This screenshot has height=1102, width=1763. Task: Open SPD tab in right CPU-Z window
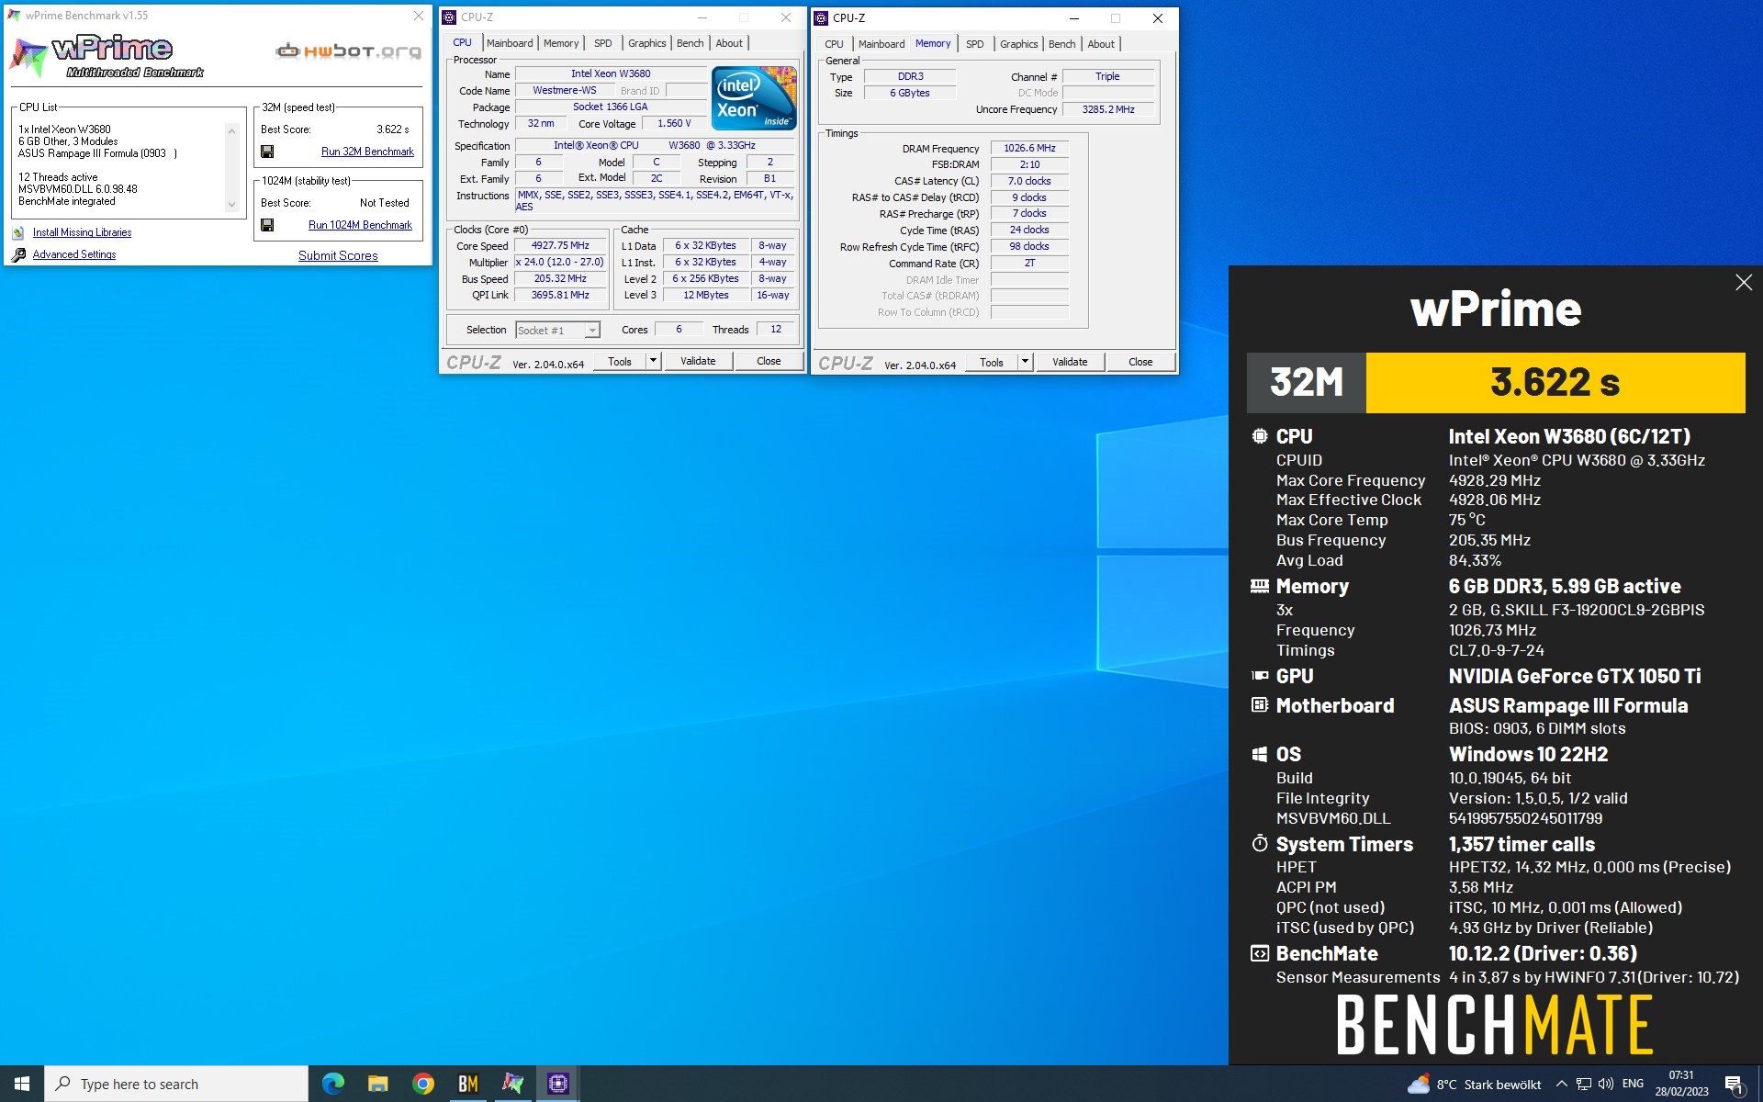coord(975,44)
